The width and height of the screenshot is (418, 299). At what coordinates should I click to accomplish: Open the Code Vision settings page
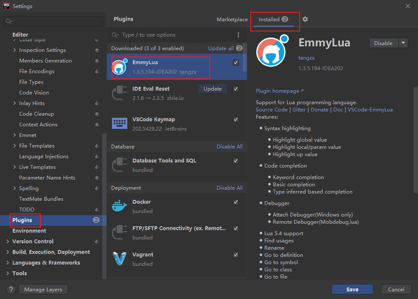[x=34, y=93]
